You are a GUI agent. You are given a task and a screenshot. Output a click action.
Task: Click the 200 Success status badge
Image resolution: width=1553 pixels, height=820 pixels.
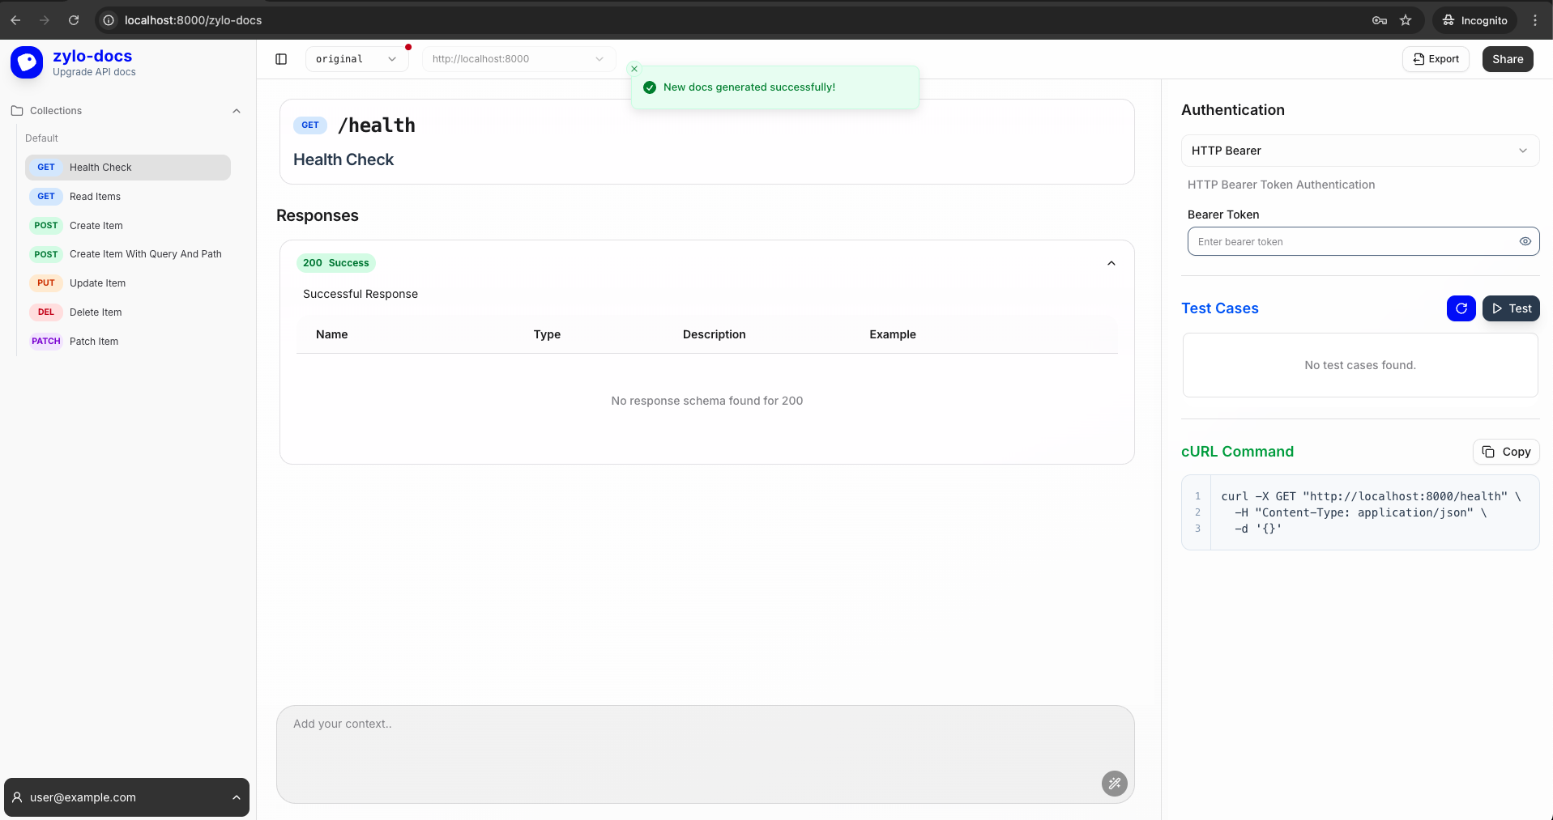[336, 263]
